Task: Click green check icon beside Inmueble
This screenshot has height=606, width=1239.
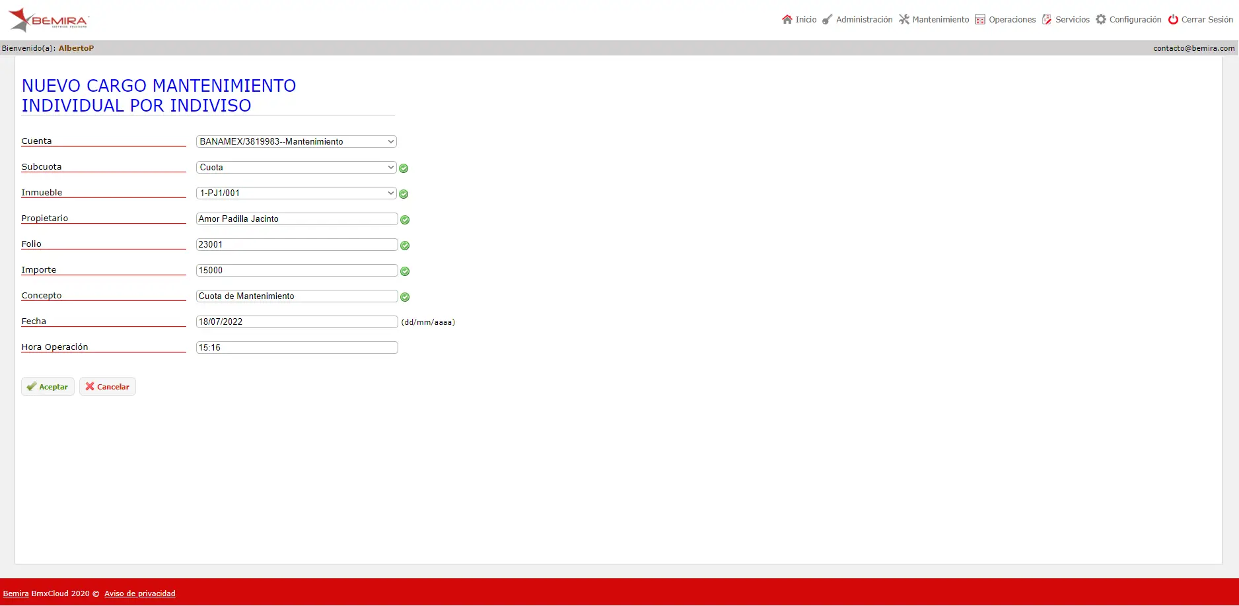Action: 404,194
